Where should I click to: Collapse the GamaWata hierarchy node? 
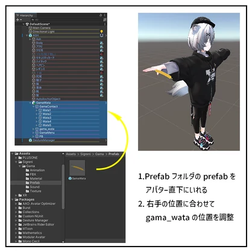tap(30, 102)
